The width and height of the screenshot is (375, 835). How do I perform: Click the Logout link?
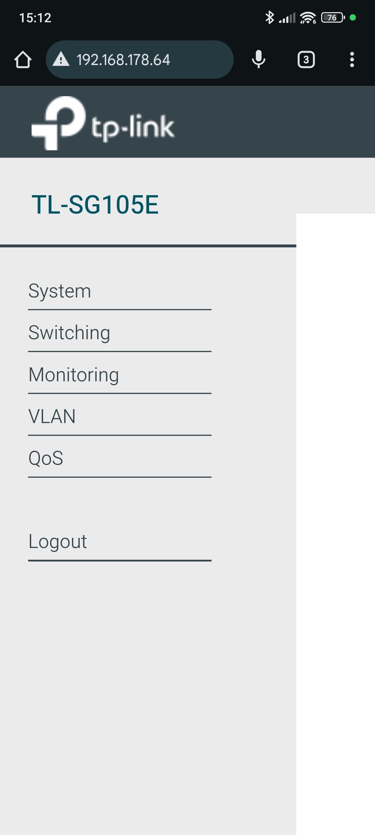[120, 542]
